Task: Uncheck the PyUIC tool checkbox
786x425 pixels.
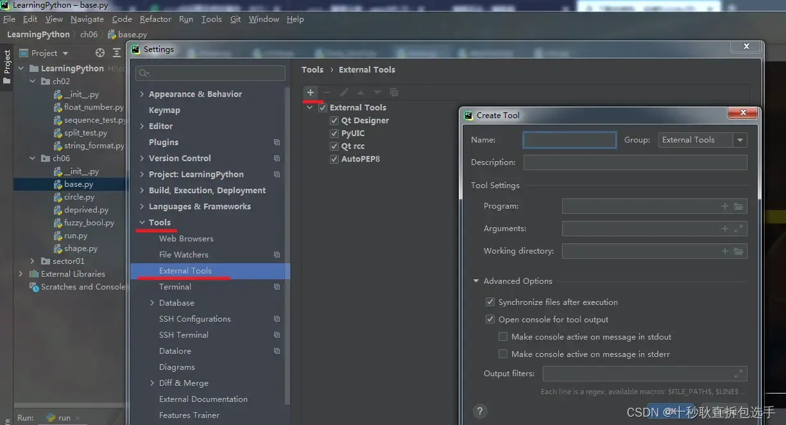Action: pyautogui.click(x=334, y=134)
